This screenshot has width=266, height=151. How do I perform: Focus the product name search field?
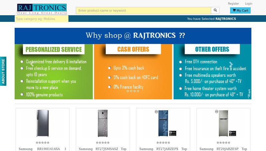pos(144,11)
